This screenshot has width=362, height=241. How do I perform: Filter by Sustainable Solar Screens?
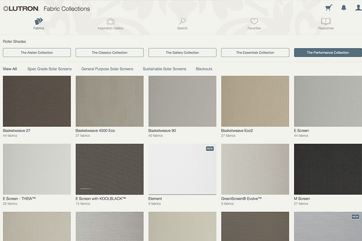[x=164, y=69]
